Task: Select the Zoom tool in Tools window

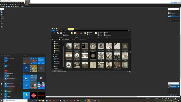Action: click(x=3, y=14)
